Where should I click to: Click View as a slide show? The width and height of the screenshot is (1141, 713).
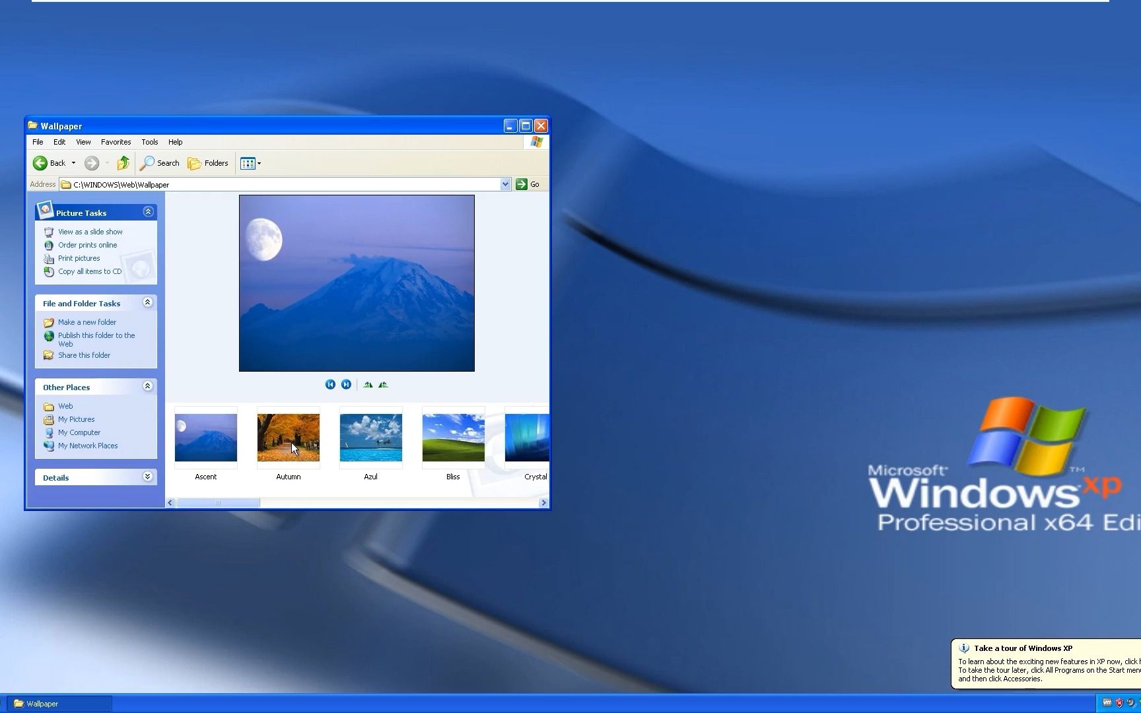(x=90, y=232)
